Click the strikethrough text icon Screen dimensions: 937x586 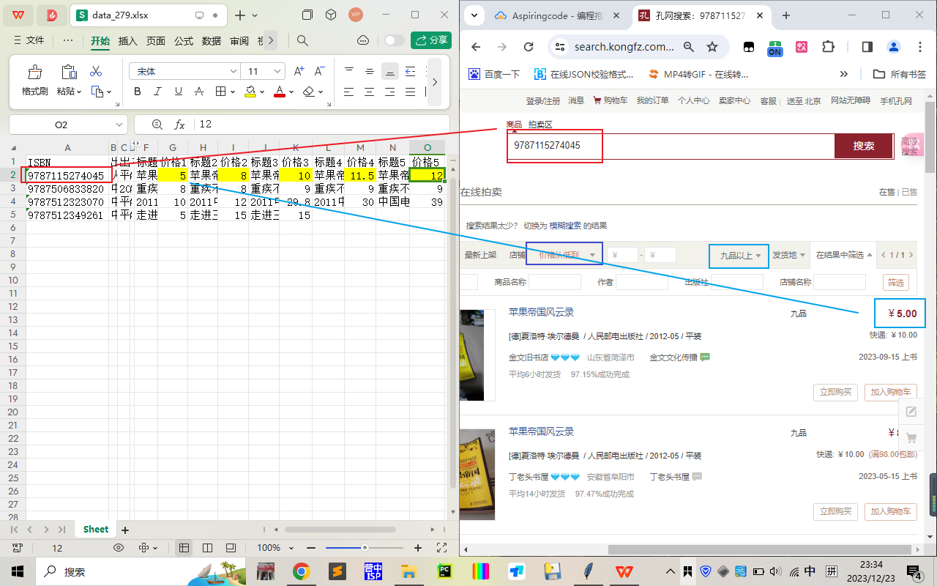click(x=198, y=92)
